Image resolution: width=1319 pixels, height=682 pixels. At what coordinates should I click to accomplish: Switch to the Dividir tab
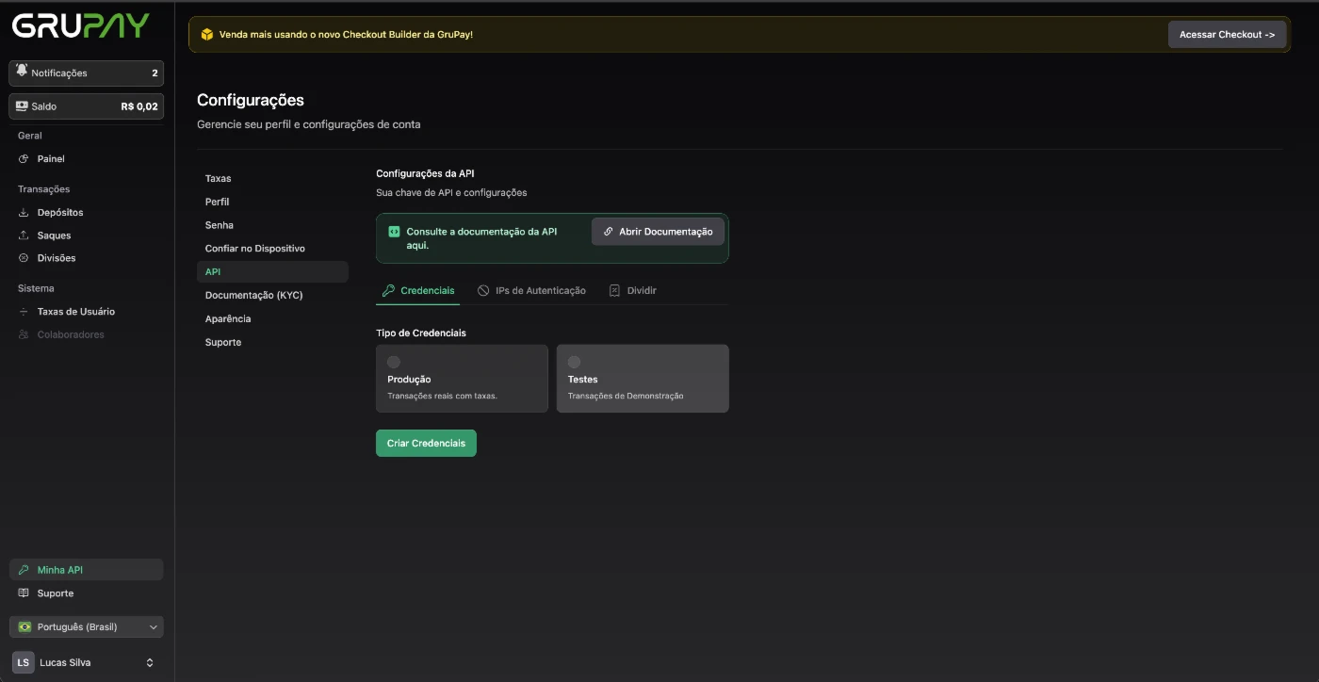tap(633, 291)
